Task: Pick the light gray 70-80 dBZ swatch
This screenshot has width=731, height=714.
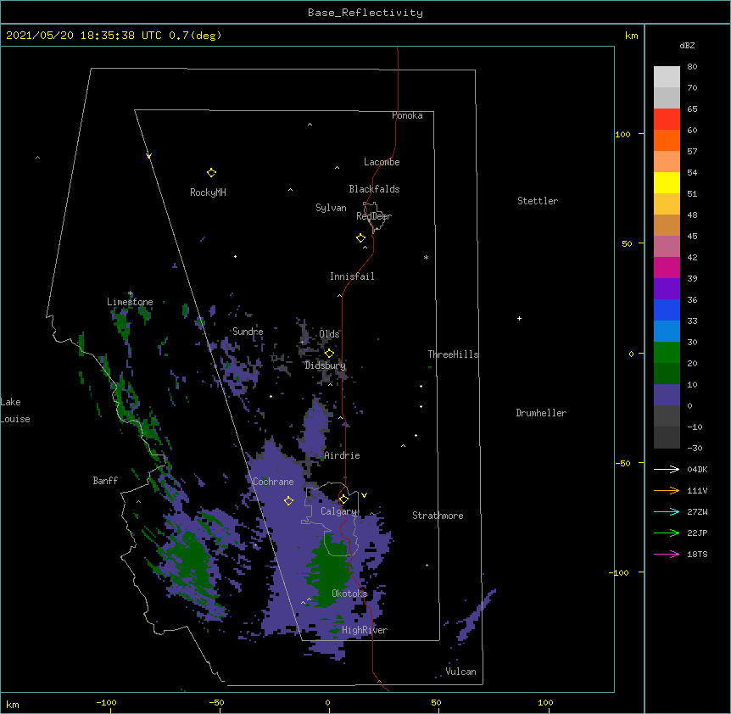Action: click(x=667, y=76)
